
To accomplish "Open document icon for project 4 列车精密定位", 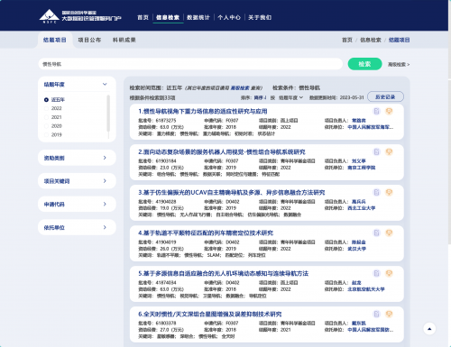I will [x=376, y=233].
